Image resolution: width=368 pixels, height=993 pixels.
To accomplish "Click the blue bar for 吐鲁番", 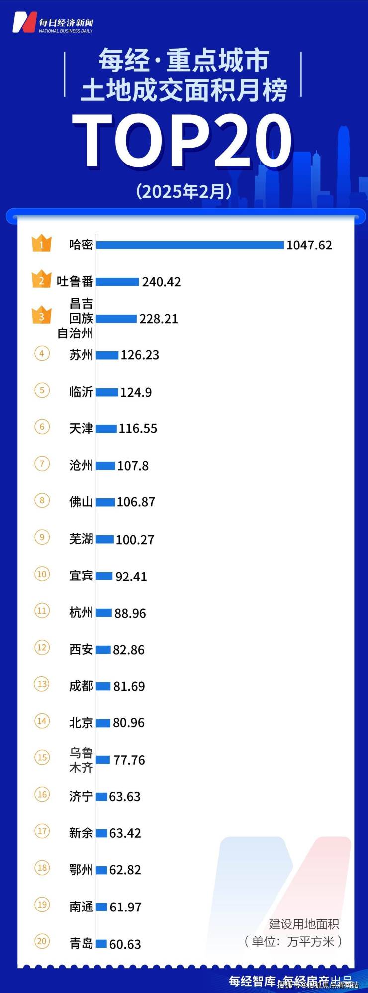I will pyautogui.click(x=117, y=282).
